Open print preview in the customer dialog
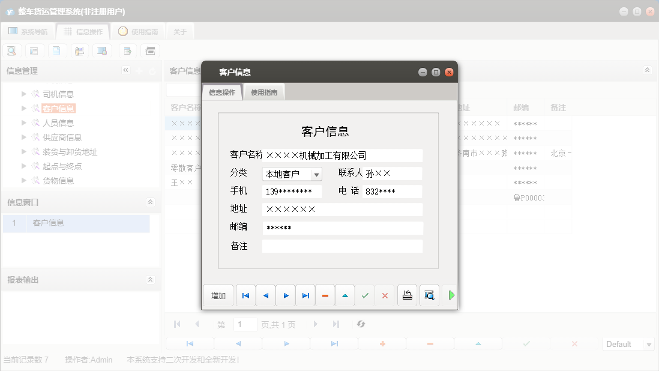 pos(429,295)
